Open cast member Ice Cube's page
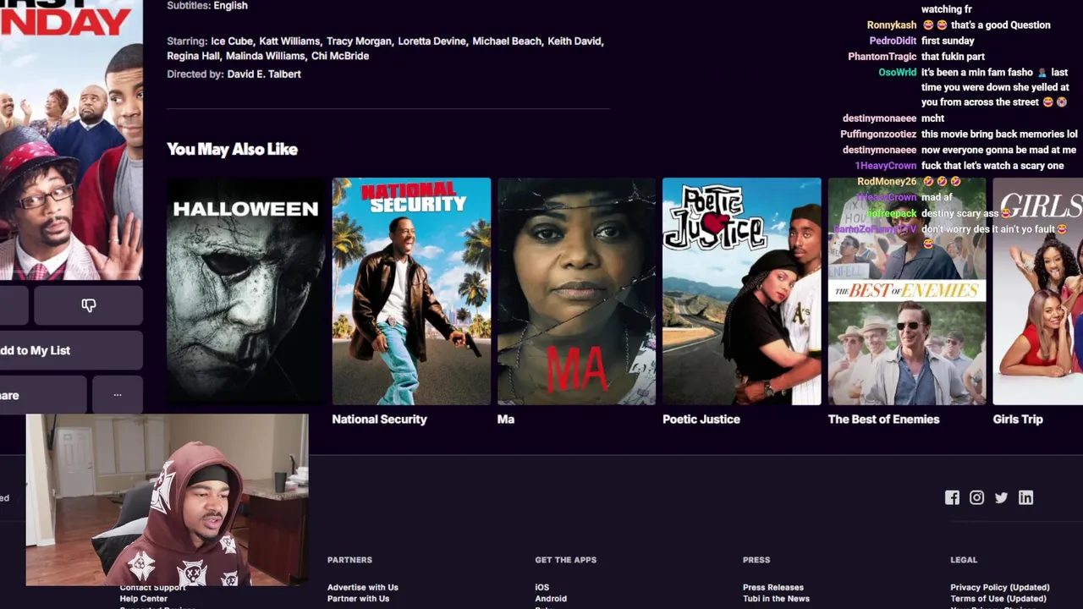The width and height of the screenshot is (1083, 609). pos(232,41)
